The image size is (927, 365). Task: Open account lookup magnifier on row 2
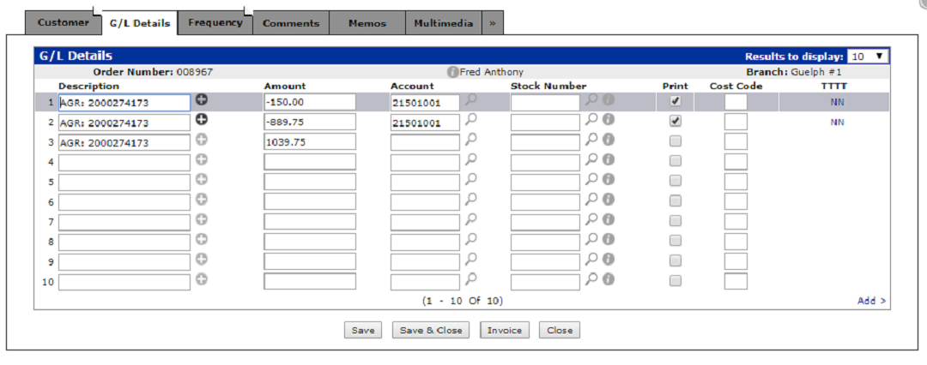471,120
